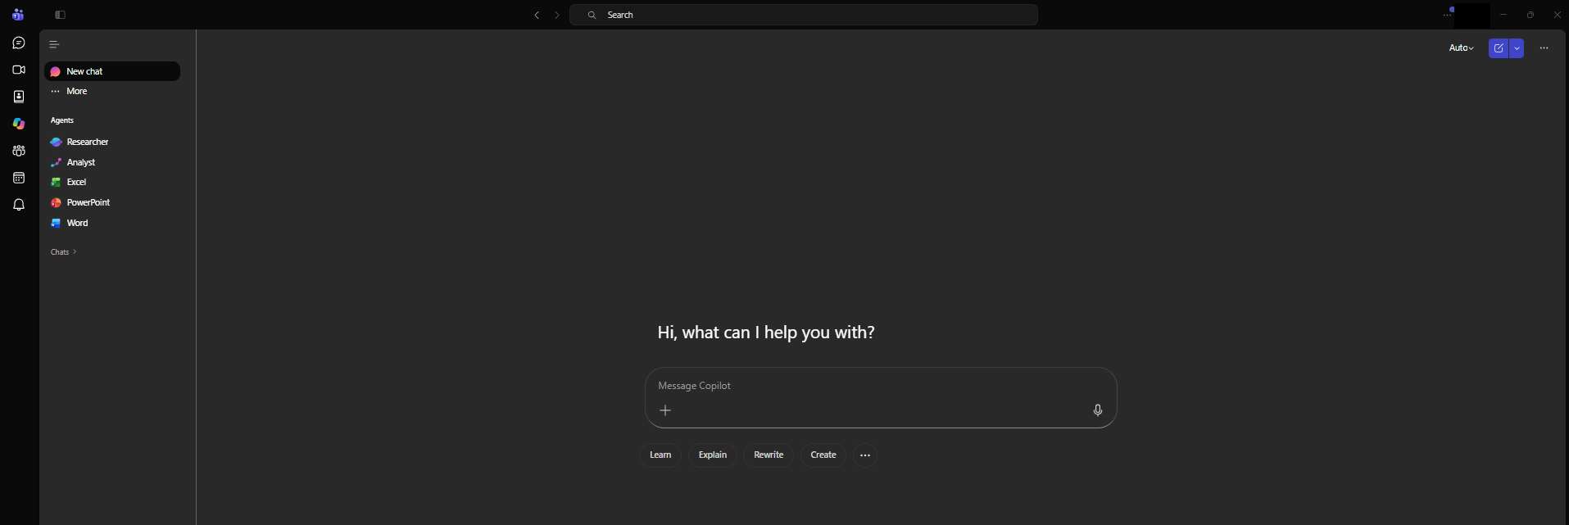Open the People contacts icon in the rail
The image size is (1569, 525).
19,97
